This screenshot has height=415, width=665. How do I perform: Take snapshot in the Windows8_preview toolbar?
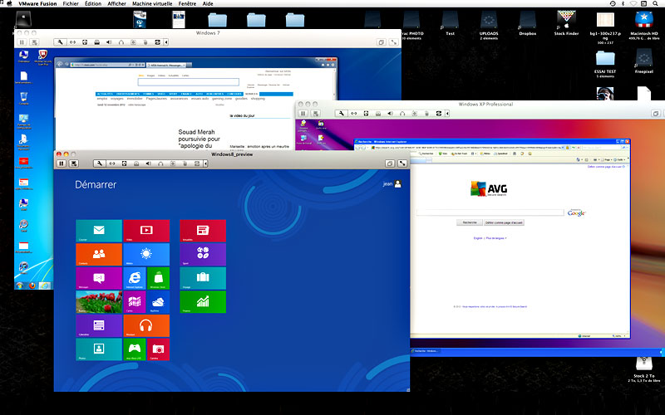coord(74,164)
